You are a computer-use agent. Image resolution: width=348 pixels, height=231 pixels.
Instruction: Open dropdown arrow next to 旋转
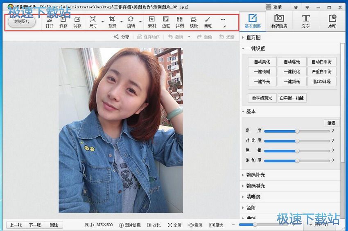click(x=140, y=22)
